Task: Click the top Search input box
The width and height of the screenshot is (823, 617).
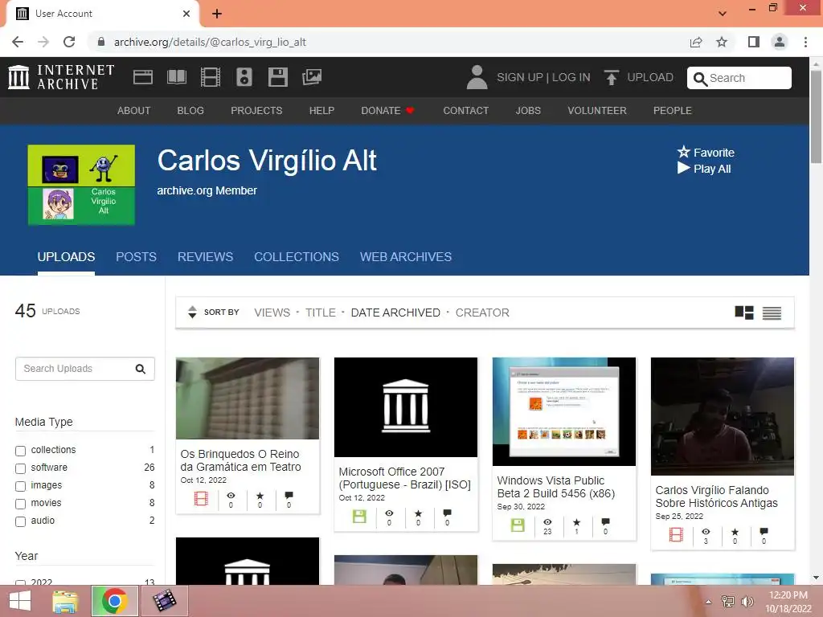Action: tap(739, 78)
